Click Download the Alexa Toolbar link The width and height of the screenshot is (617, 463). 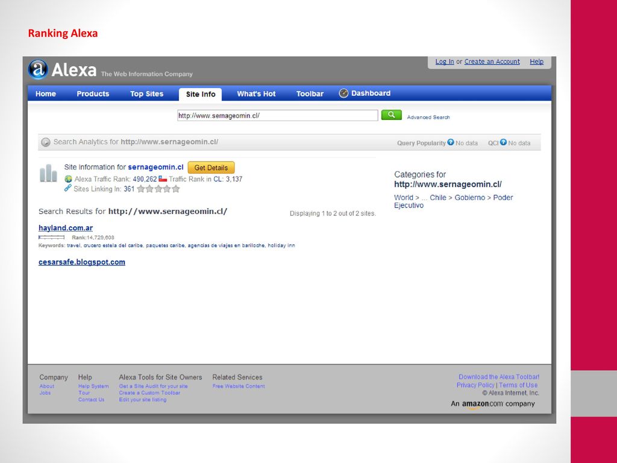499,377
